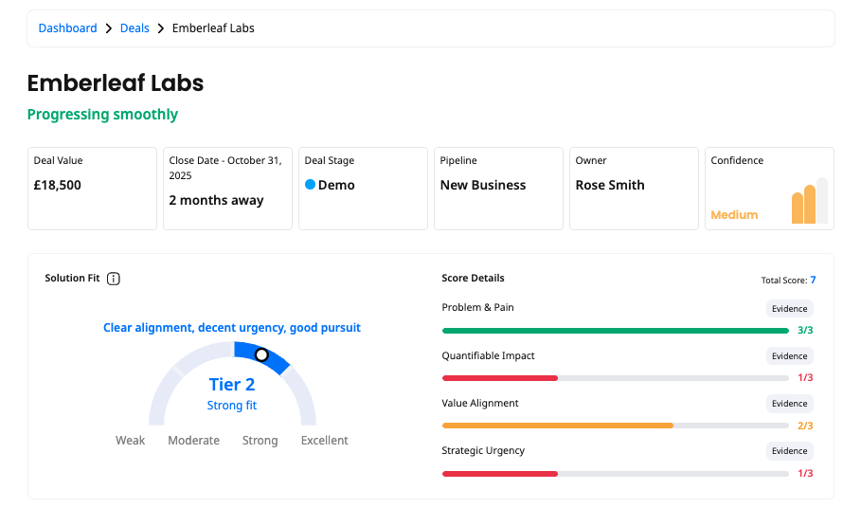
Task: Open Evidence for Strategic Urgency
Action: [x=789, y=451]
